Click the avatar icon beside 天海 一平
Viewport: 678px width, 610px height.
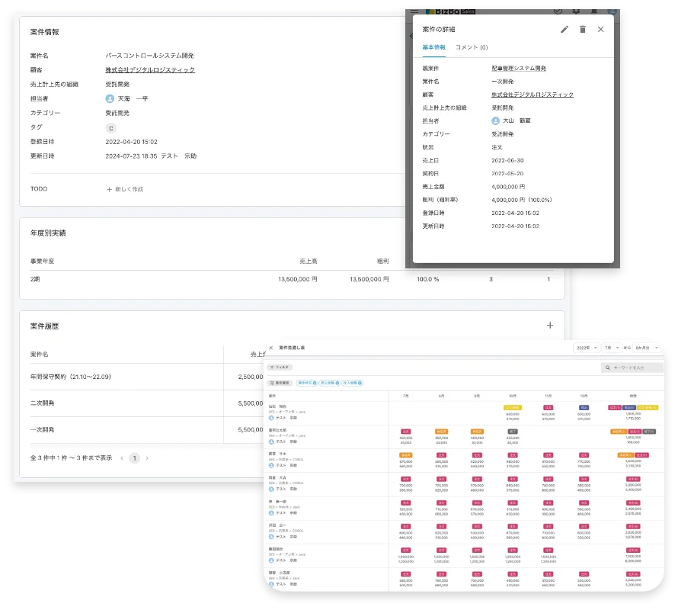[110, 98]
